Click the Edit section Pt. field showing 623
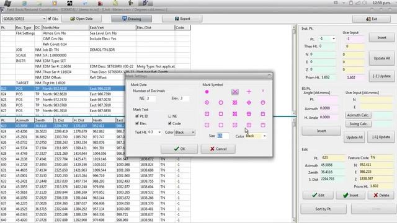This screenshot has height=223, width=397. click(x=332, y=158)
